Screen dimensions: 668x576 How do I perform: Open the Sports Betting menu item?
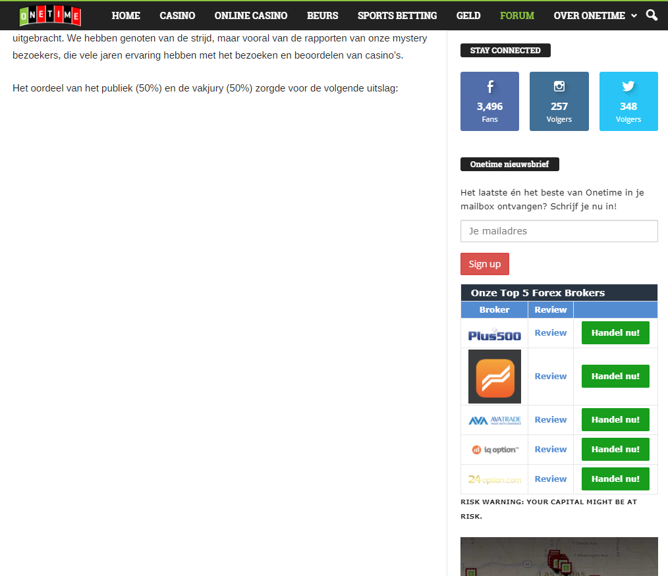(x=397, y=15)
